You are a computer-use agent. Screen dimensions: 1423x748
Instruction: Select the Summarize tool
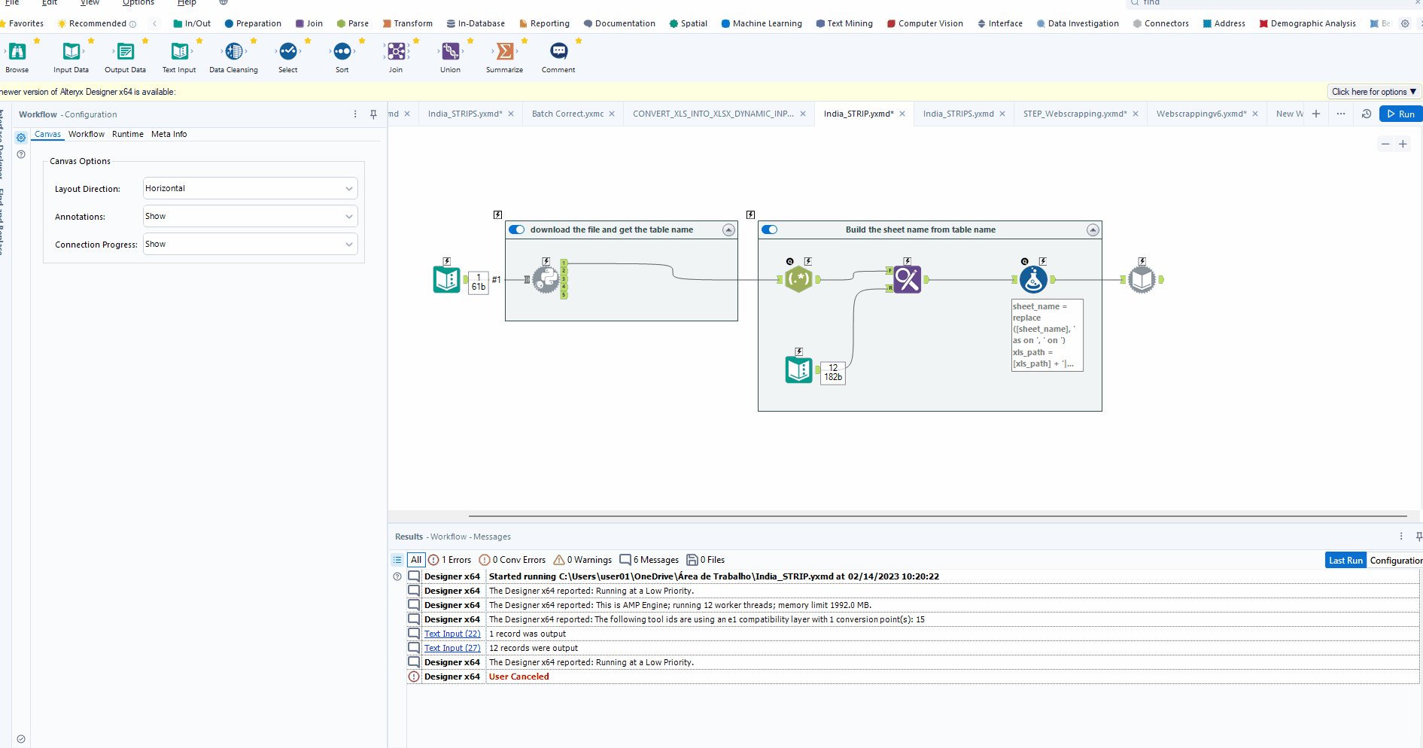point(503,53)
